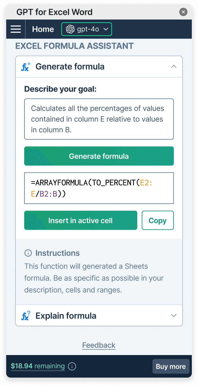Image resolution: width=198 pixels, height=386 pixels.
Task: Click the Instructions info icon
Action: coord(28,253)
